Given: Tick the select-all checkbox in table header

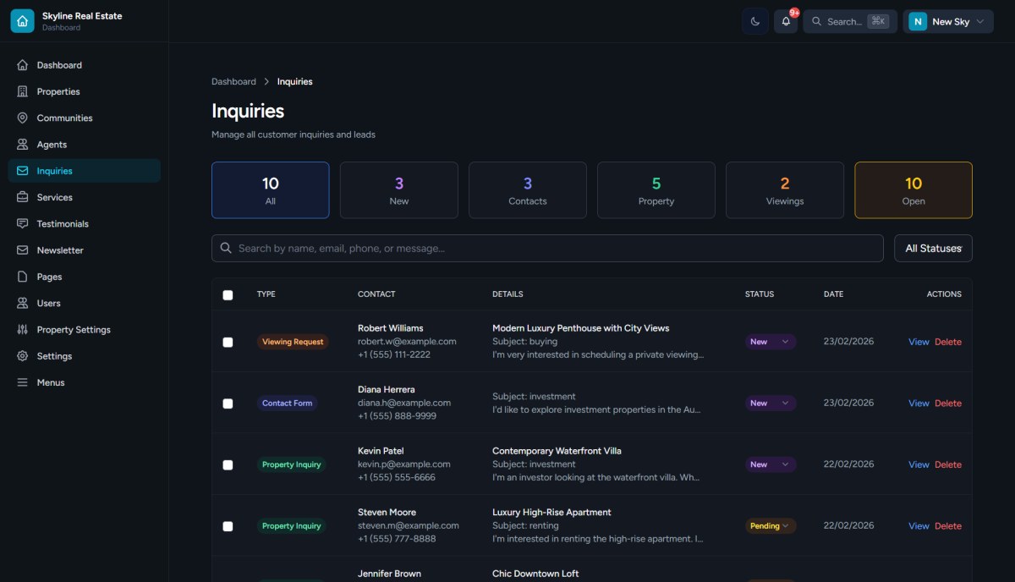Looking at the screenshot, I should coord(228,295).
